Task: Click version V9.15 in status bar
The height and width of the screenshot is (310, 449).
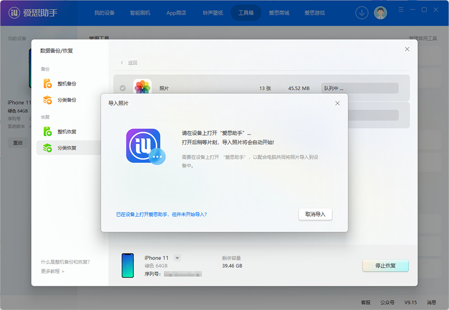Action: coord(411,303)
